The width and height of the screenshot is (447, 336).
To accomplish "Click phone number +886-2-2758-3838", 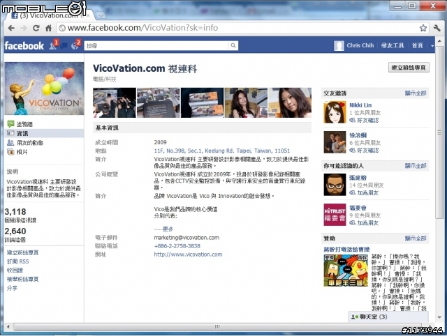I will tap(177, 246).
